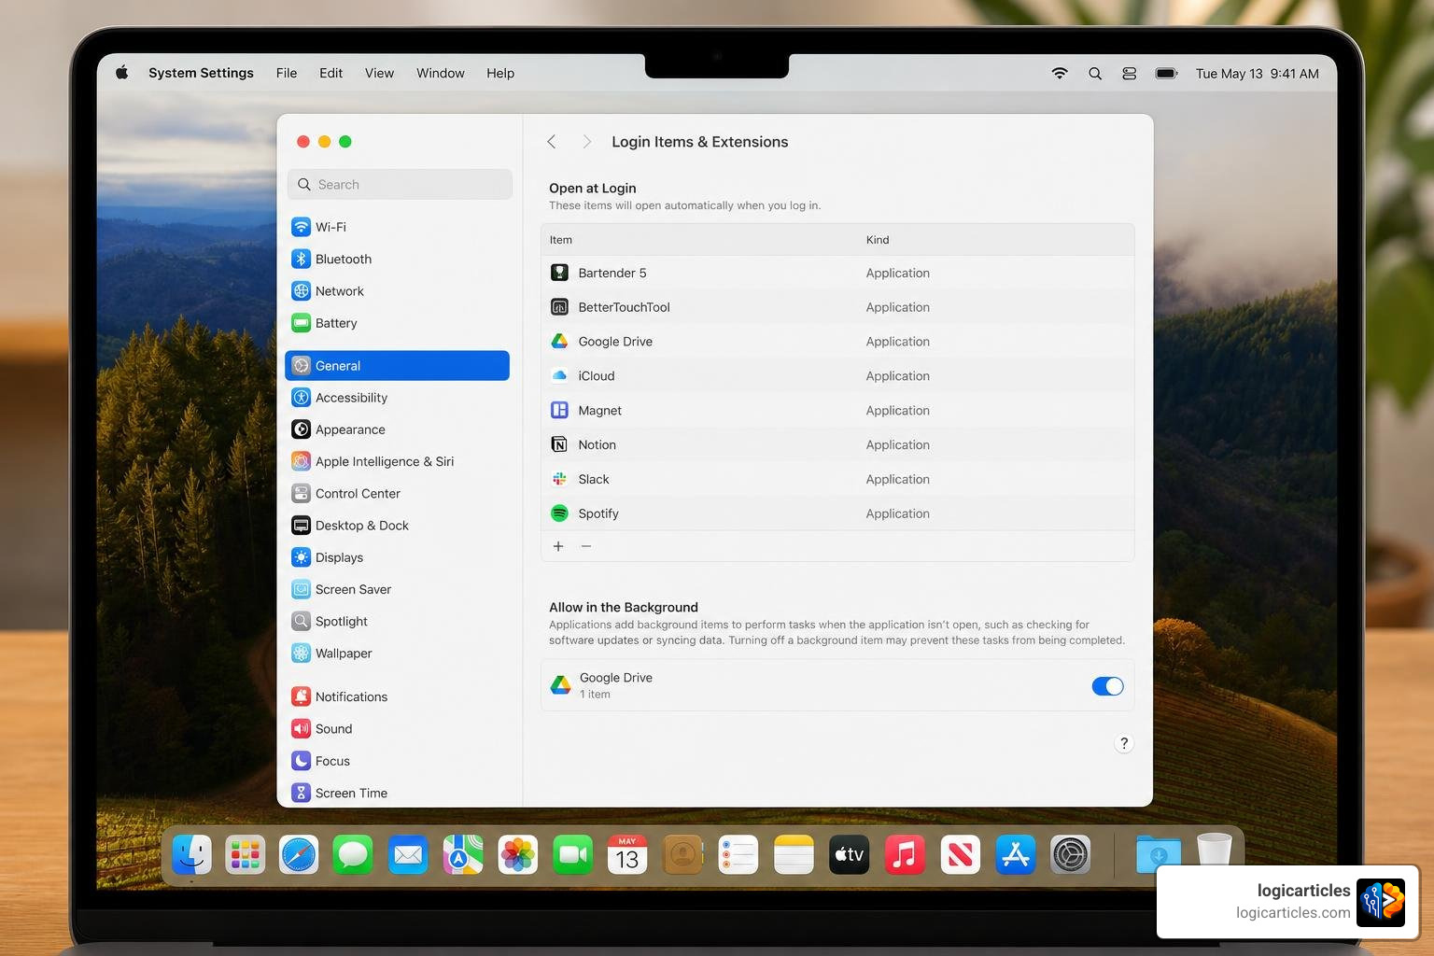Image resolution: width=1434 pixels, height=956 pixels.
Task: Open the File menu
Action: click(x=287, y=73)
